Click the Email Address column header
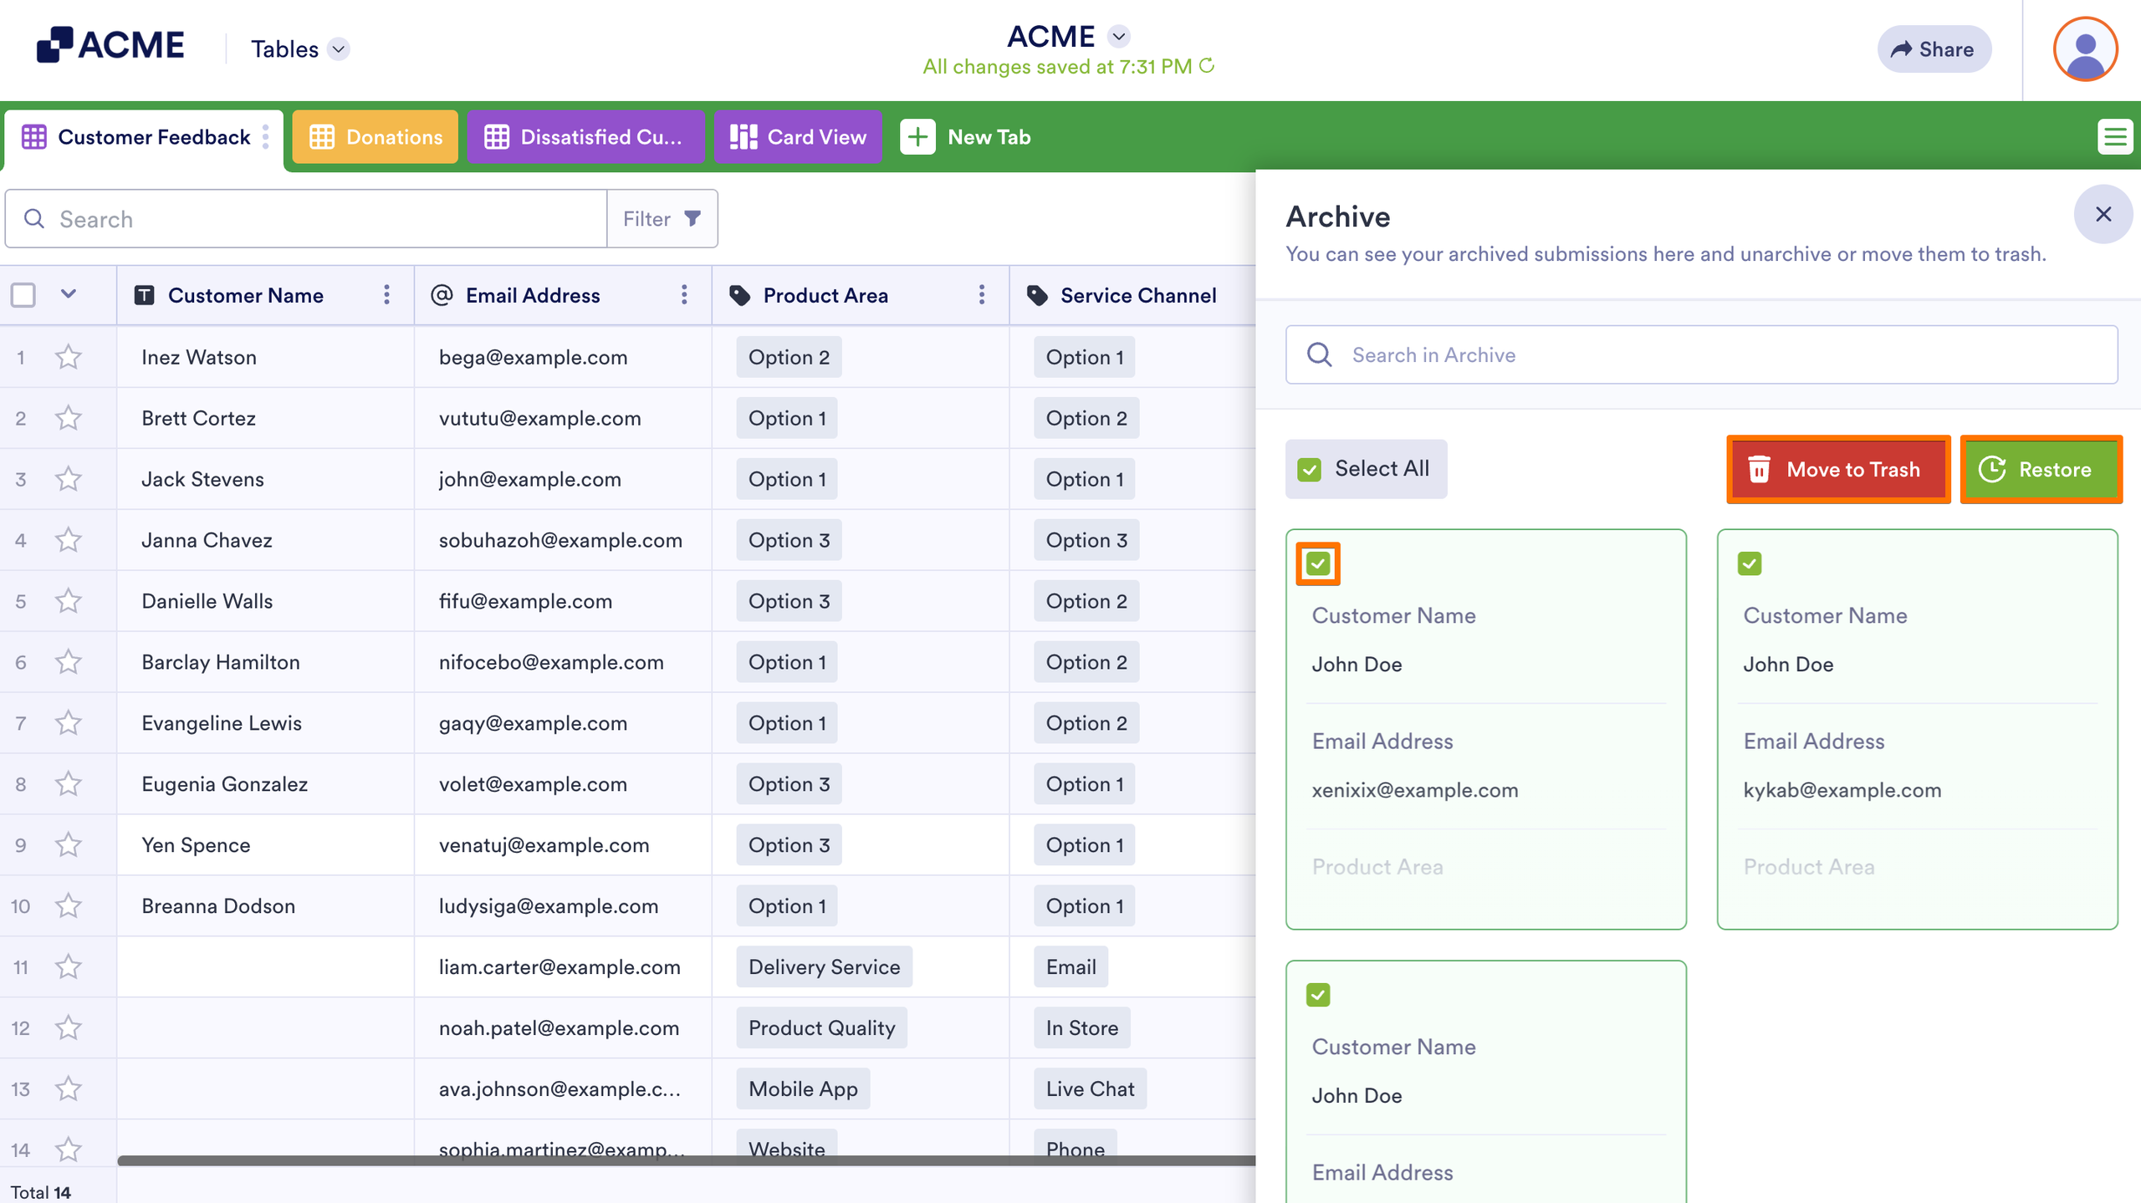This screenshot has height=1203, width=2141. pos(563,295)
